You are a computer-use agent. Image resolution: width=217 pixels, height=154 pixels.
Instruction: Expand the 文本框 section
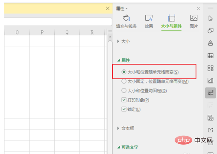pyautogui.click(x=126, y=128)
